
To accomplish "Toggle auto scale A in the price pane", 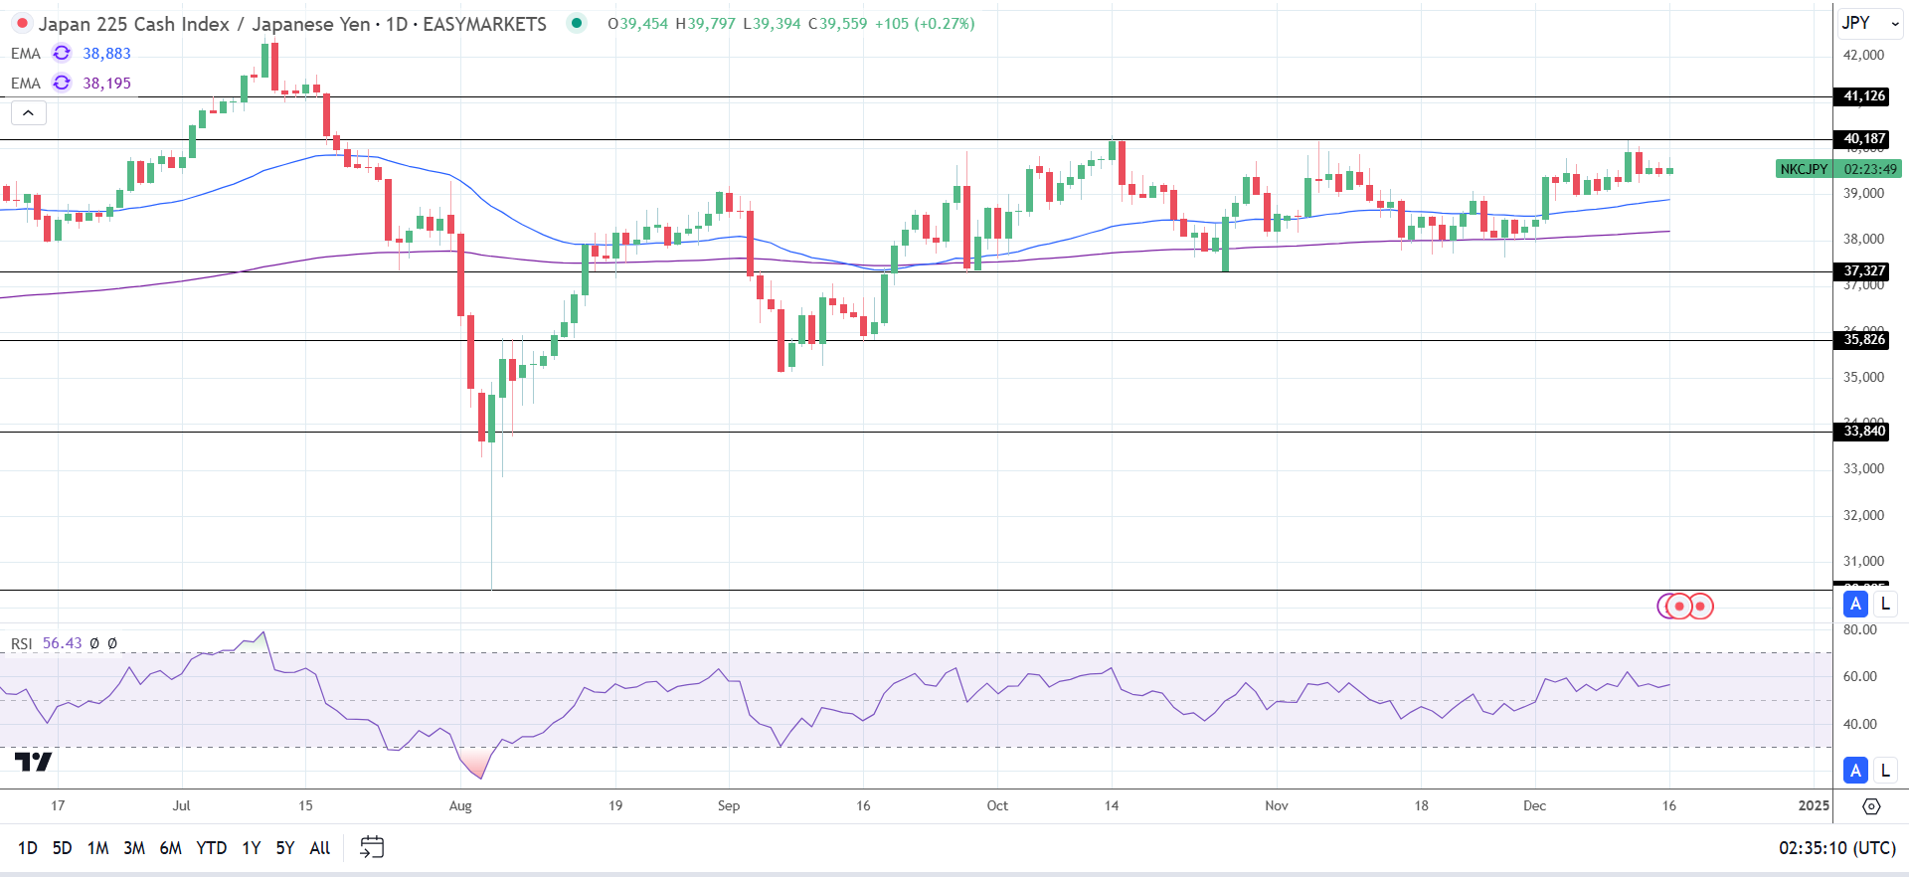I will pyautogui.click(x=1855, y=604).
